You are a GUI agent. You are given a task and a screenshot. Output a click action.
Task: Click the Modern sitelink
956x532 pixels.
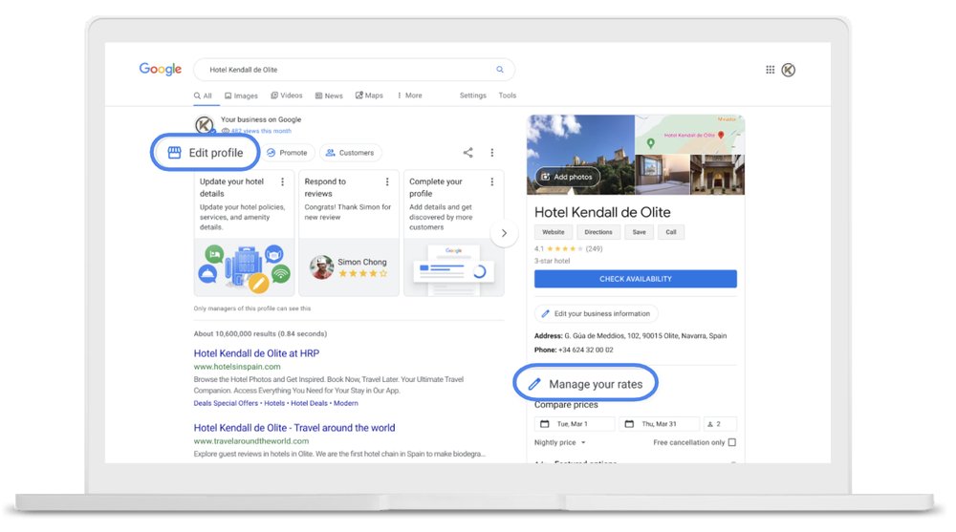click(346, 403)
